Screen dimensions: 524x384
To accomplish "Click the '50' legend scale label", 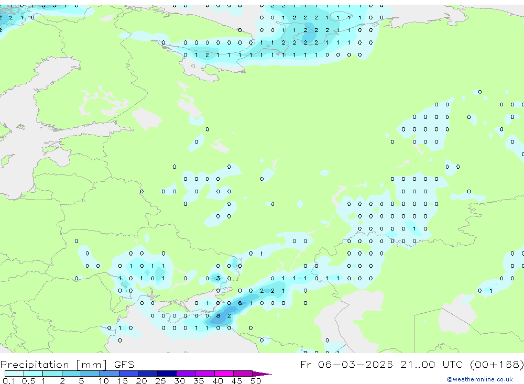I will pyautogui.click(x=256, y=381).
